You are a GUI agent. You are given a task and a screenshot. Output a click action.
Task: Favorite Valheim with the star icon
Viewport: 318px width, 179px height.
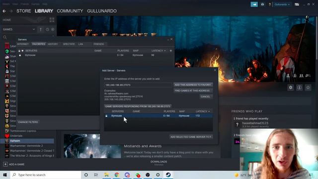click(x=308, y=88)
